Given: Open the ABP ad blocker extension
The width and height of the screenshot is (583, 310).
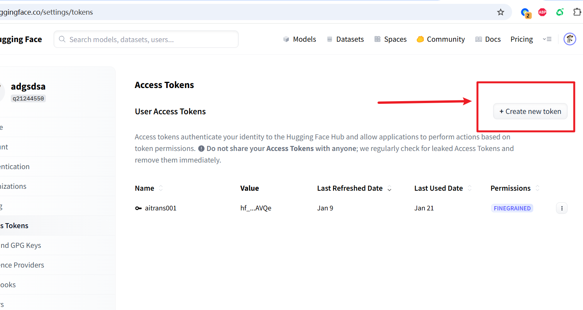Looking at the screenshot, I should [x=542, y=12].
